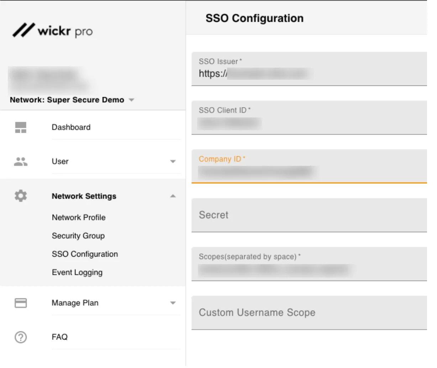Open the Dashboard menu item
Image resolution: width=437 pixels, height=368 pixels.
[x=71, y=127]
